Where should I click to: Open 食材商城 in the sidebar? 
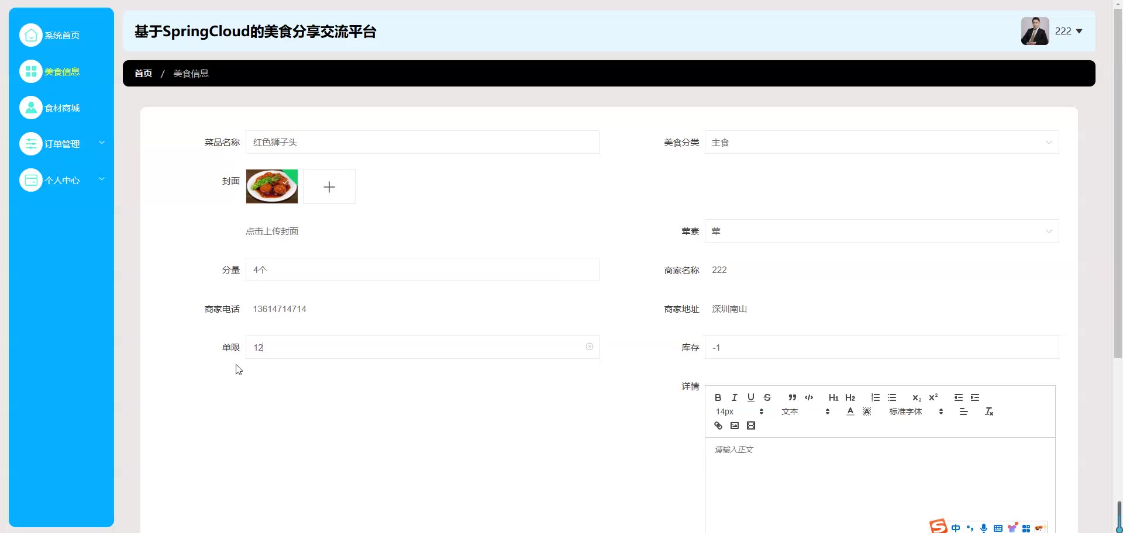pyautogui.click(x=61, y=108)
